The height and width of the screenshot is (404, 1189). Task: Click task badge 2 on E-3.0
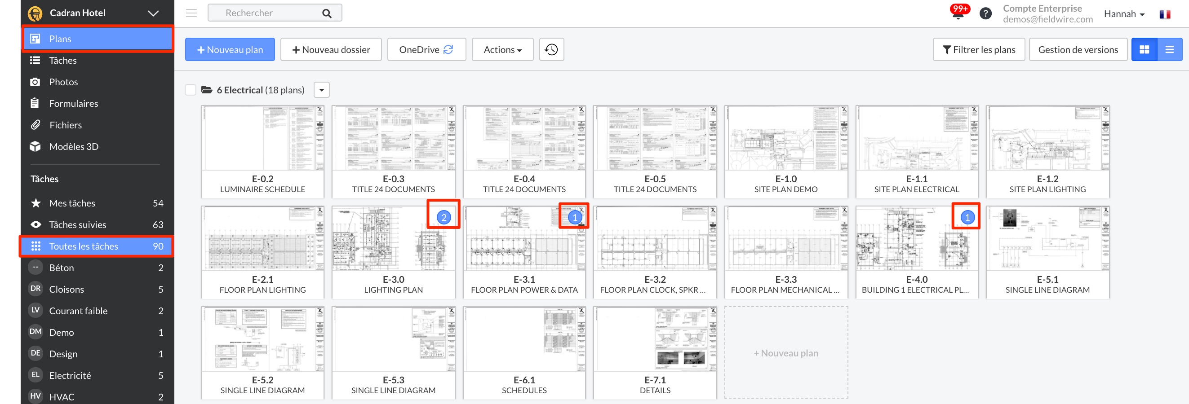(x=444, y=217)
